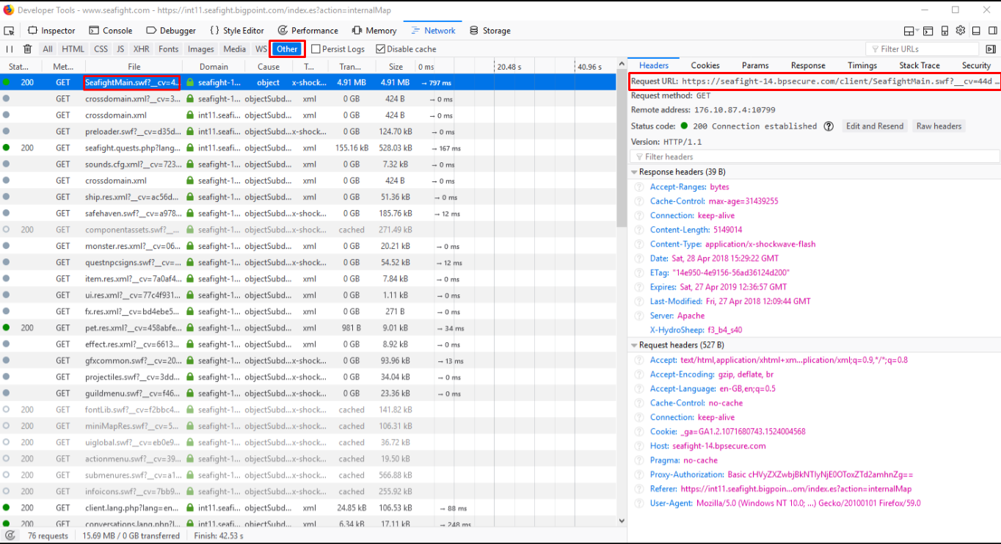Open help icon for Accept-Ranges header
The width and height of the screenshot is (1001, 544).
(639, 187)
